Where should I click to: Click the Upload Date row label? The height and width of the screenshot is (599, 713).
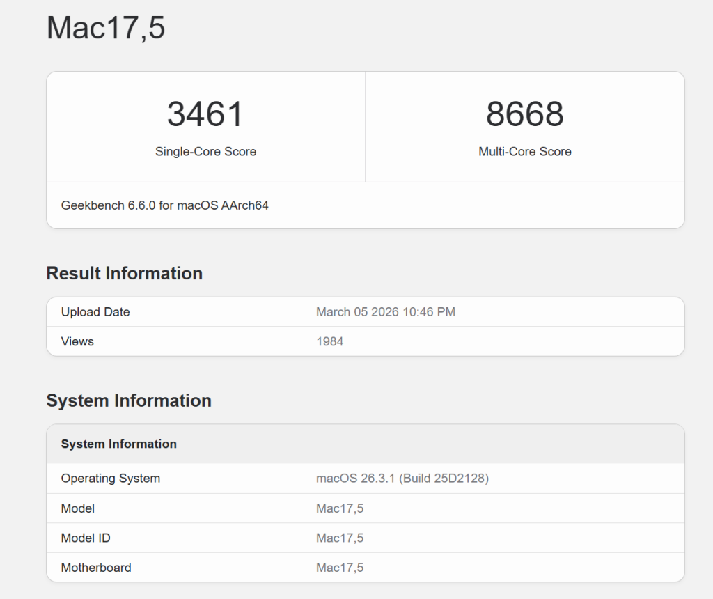pos(95,312)
